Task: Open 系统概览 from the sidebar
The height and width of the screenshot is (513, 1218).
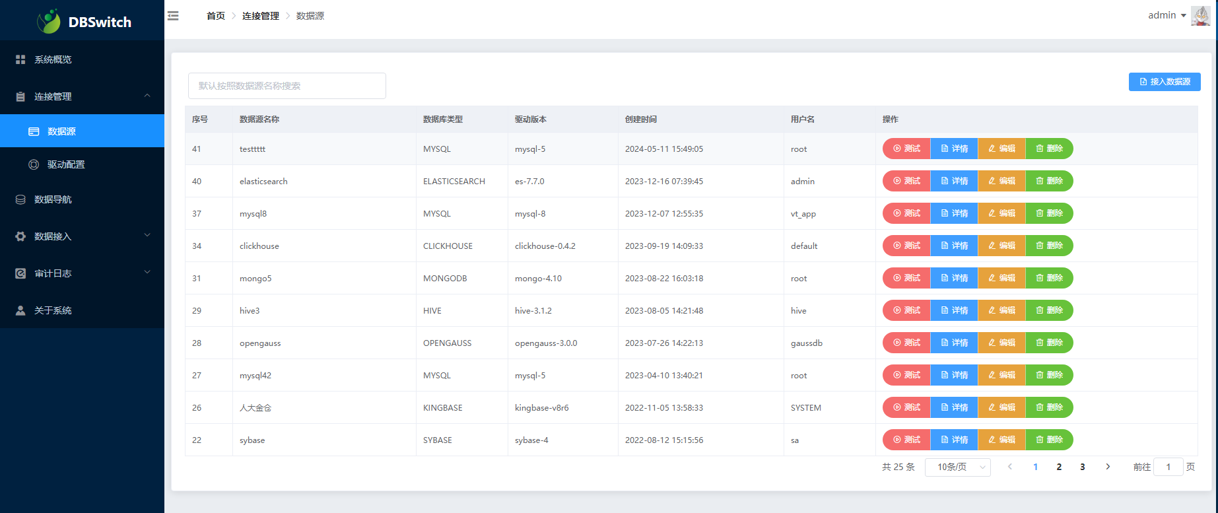Action: click(x=53, y=59)
